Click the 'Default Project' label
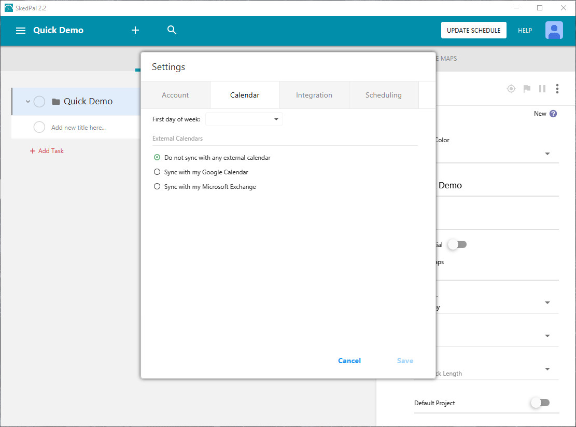This screenshot has height=427, width=576. click(434, 403)
